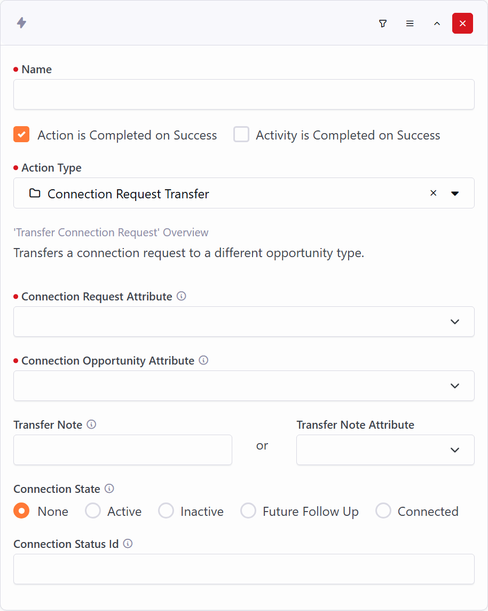Clear the Action Type selection
This screenshot has width=488, height=611.
[434, 193]
